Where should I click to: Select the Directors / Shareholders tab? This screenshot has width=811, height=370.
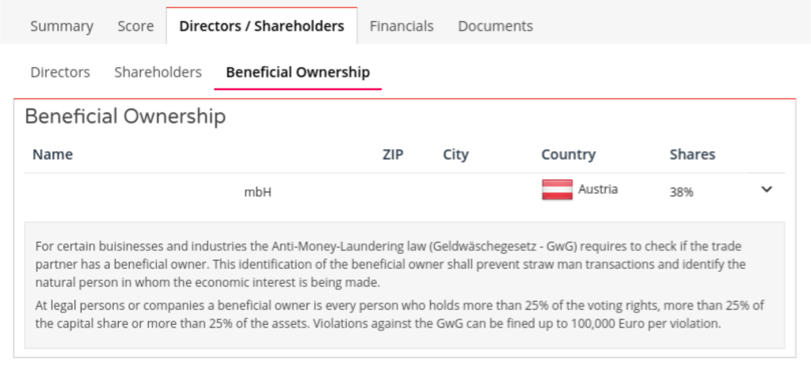[261, 26]
